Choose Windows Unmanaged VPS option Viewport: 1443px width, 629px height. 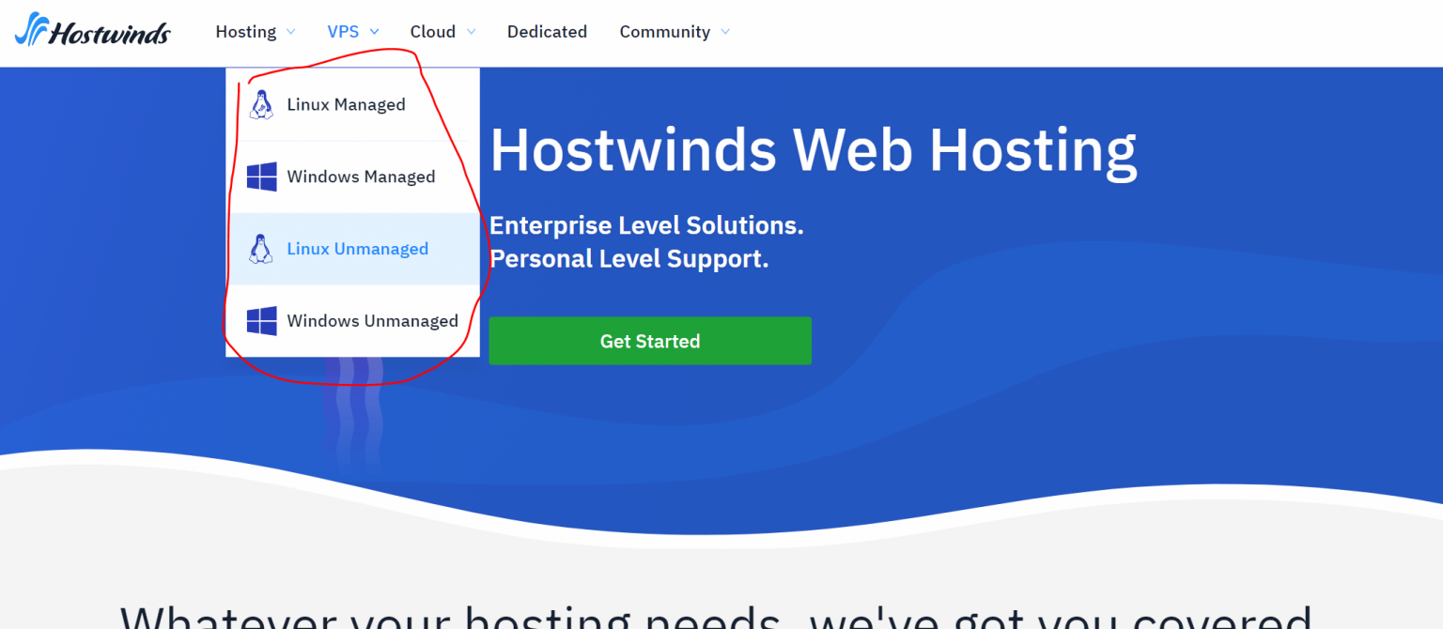pyautogui.click(x=353, y=321)
